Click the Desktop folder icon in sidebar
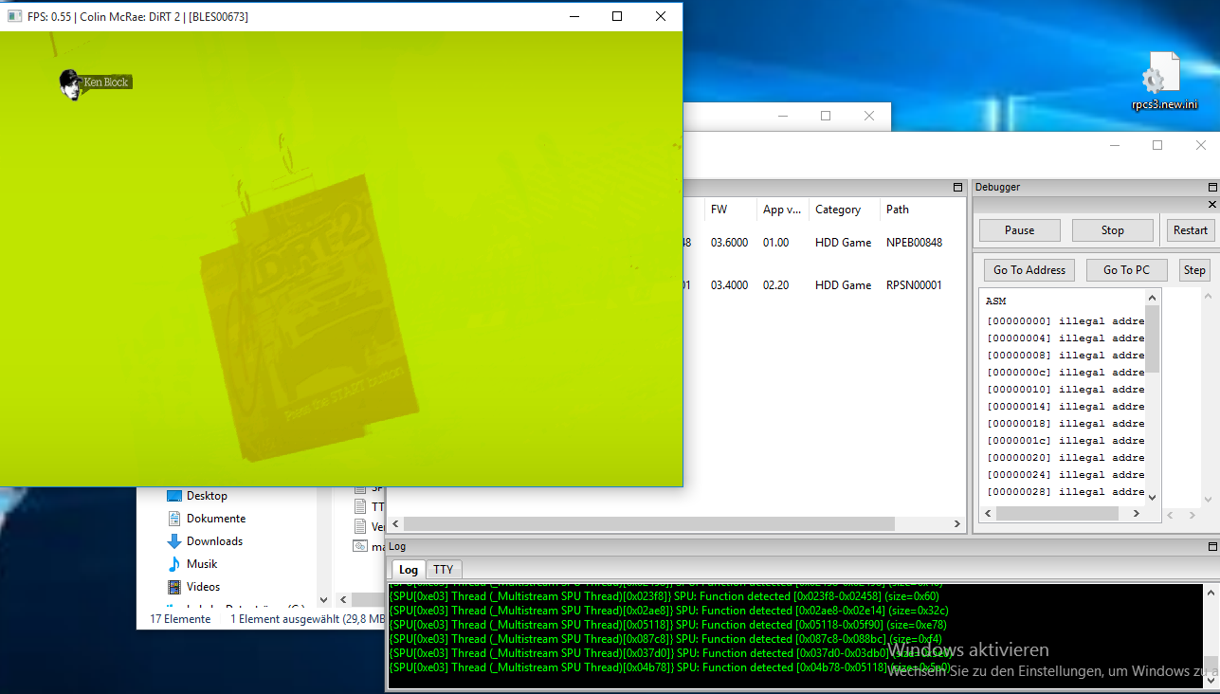This screenshot has width=1220, height=694. [x=173, y=496]
